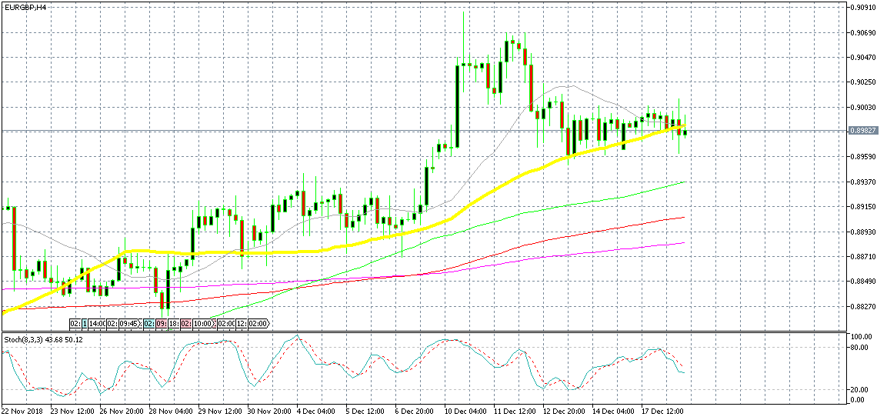Click the 23 Nov 12:00 date label
887x420 pixels.
(x=72, y=412)
